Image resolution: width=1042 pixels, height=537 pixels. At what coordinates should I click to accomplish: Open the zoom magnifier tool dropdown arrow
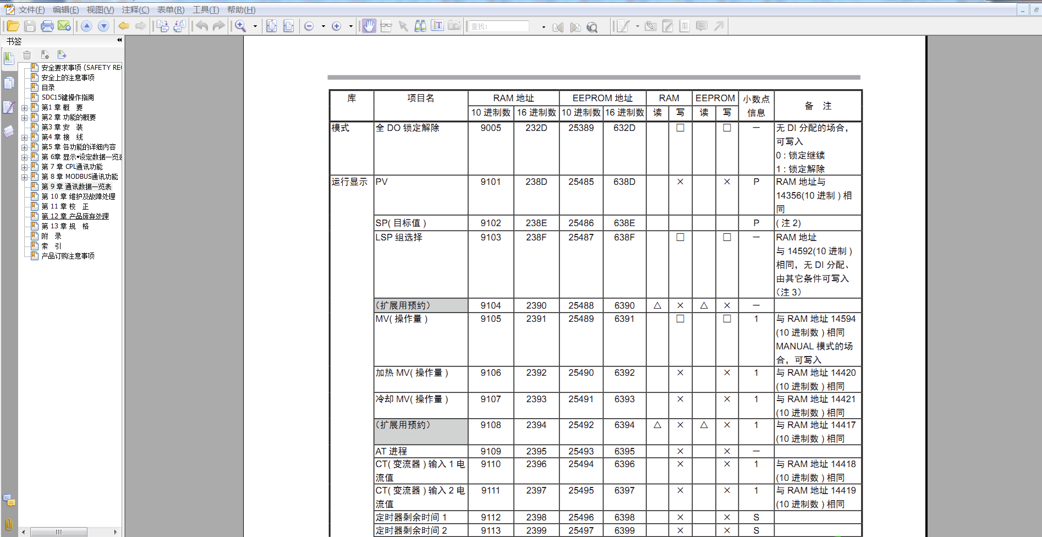pyautogui.click(x=255, y=26)
